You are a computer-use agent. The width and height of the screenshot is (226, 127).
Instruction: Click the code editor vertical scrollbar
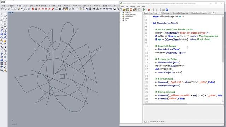click(x=223, y=39)
